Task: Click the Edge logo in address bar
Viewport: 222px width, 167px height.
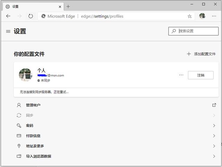Action: 43,16
